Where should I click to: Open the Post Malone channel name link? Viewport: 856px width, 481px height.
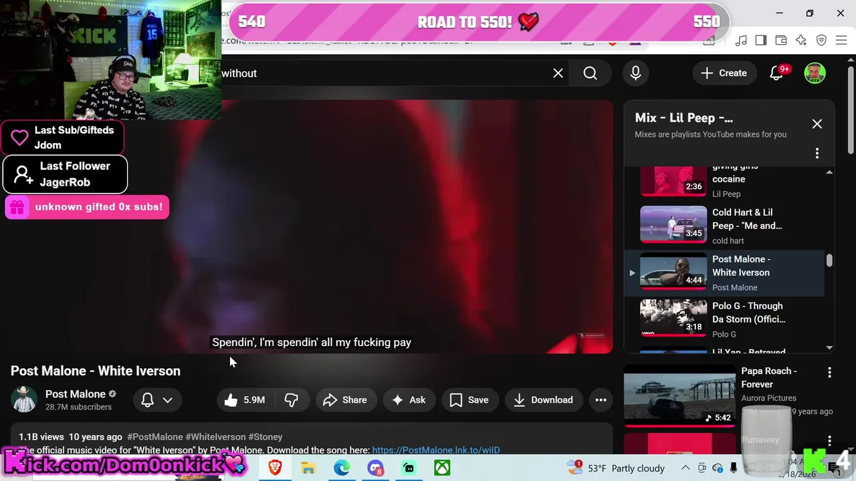pos(76,394)
